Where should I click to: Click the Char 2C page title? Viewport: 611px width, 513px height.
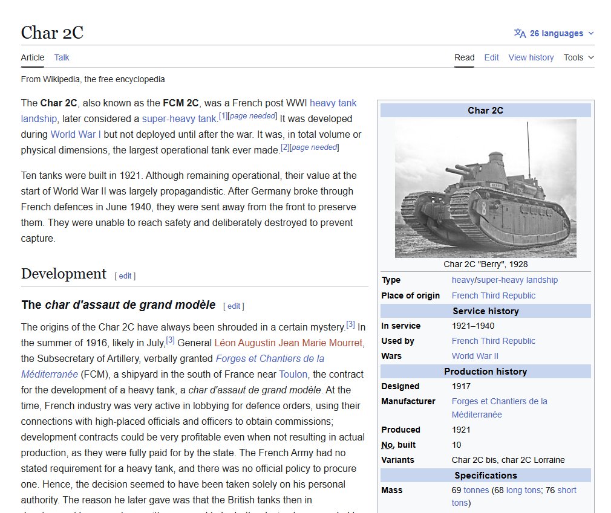coord(52,33)
